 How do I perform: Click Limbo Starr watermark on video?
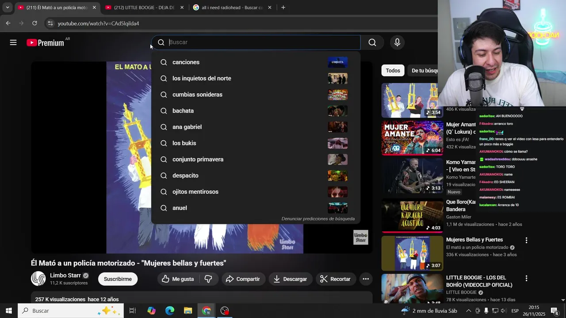tap(361, 238)
